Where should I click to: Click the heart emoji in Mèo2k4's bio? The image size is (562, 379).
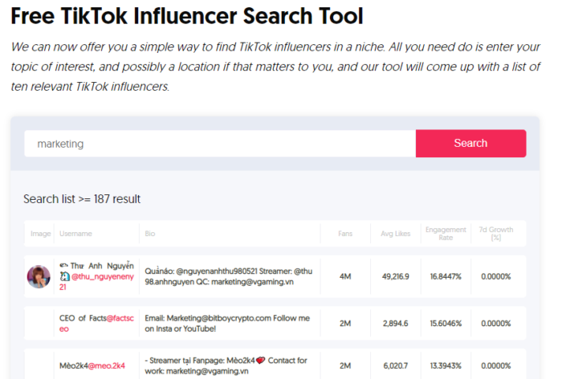click(x=260, y=361)
